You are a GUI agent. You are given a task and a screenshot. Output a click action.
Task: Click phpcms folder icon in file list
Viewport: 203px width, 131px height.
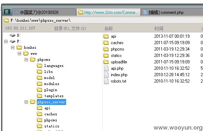click(106, 49)
